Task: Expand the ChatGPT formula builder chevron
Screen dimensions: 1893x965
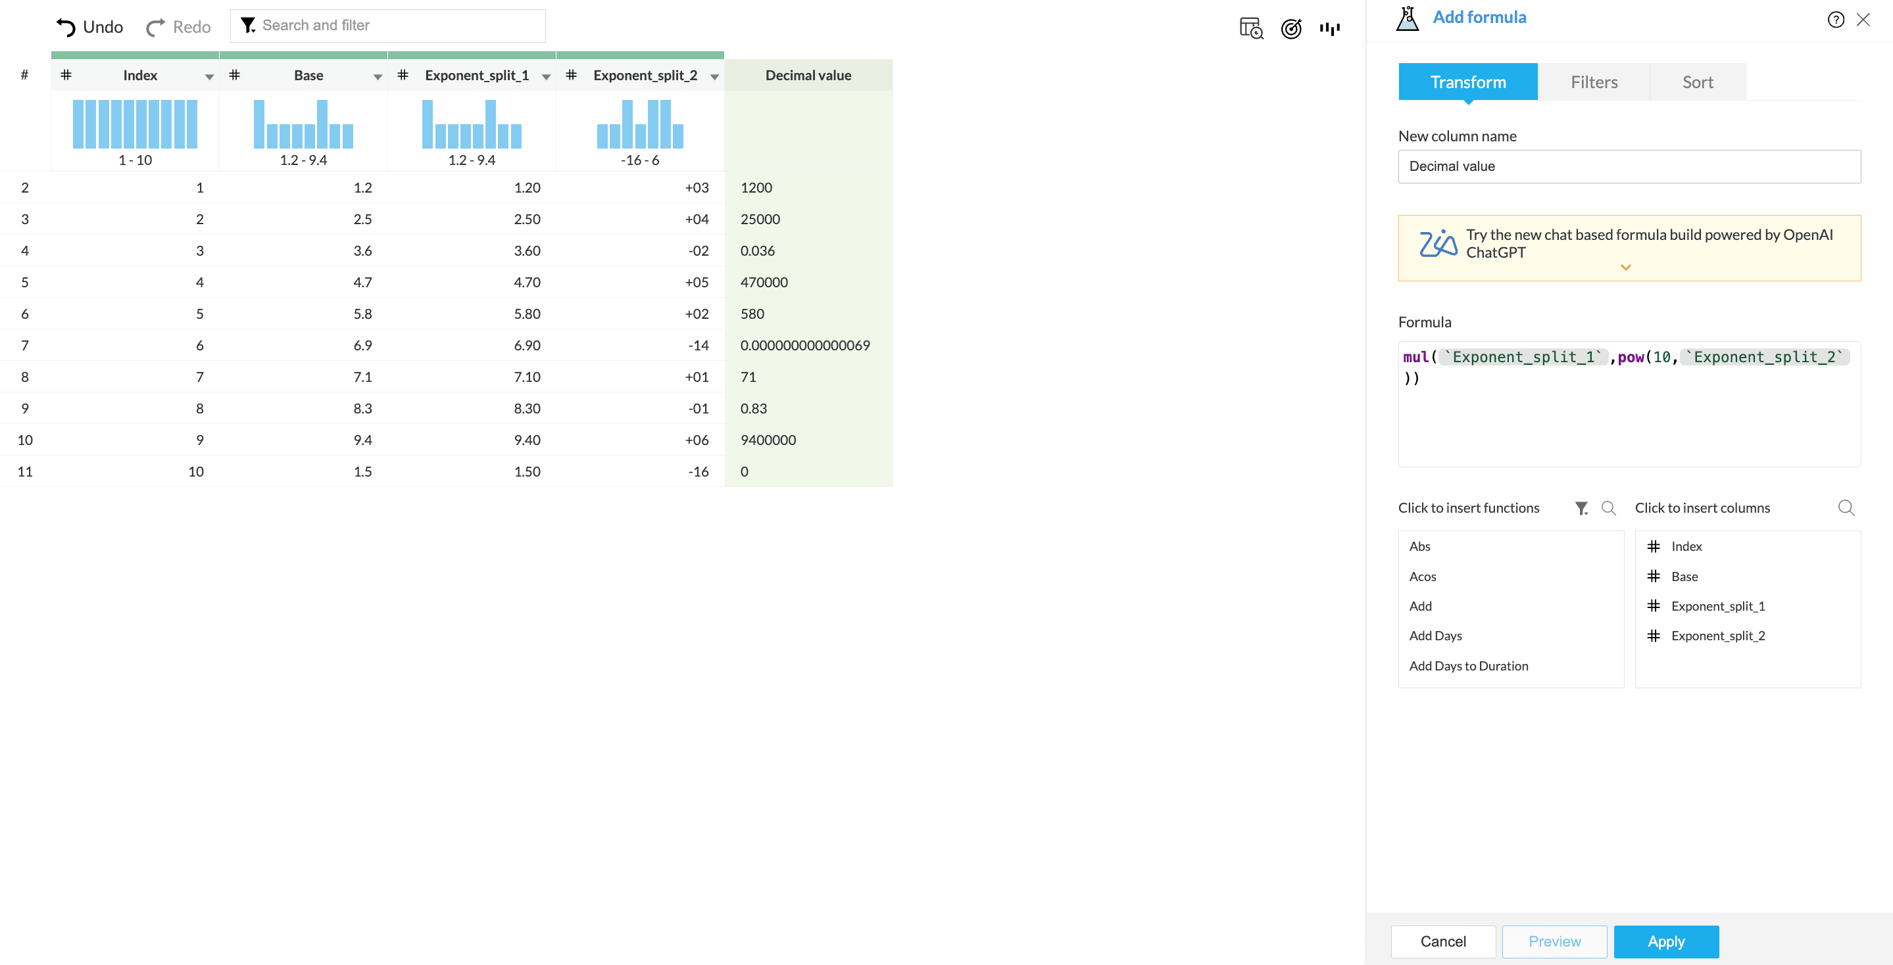Action: point(1625,268)
